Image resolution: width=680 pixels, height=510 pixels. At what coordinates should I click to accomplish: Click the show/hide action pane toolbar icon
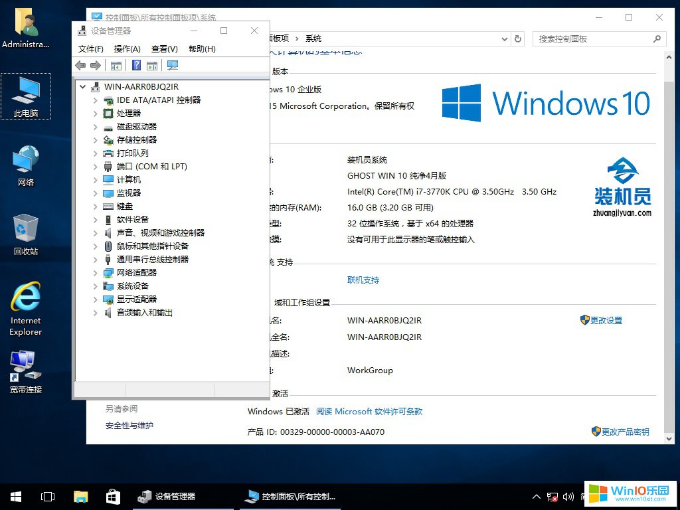coord(152,66)
